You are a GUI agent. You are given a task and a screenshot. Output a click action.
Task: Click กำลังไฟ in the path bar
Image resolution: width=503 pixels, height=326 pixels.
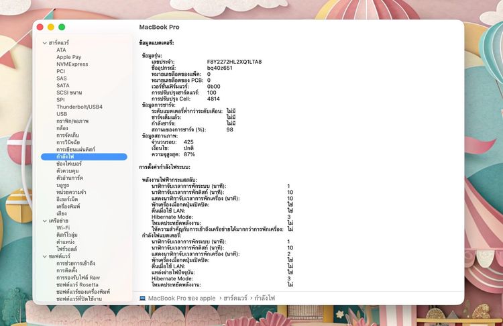pos(265,298)
